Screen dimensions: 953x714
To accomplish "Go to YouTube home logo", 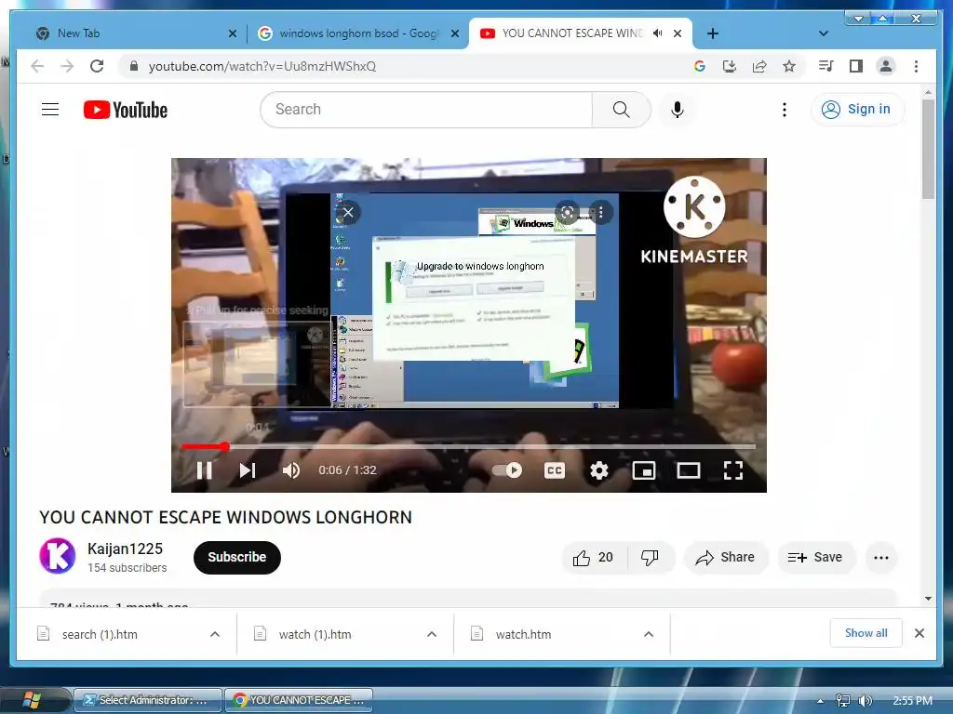I will click(x=126, y=110).
